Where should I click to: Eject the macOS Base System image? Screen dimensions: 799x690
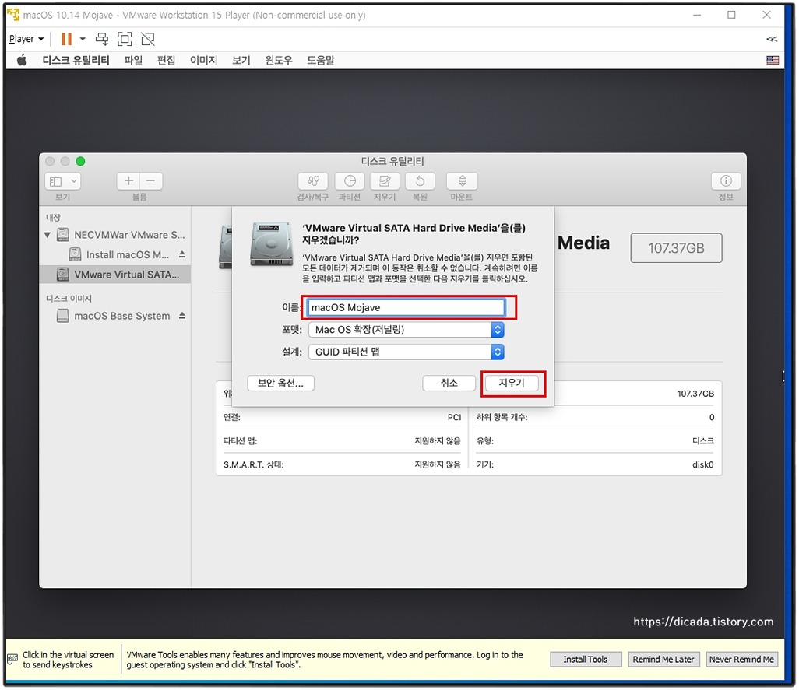pos(182,316)
